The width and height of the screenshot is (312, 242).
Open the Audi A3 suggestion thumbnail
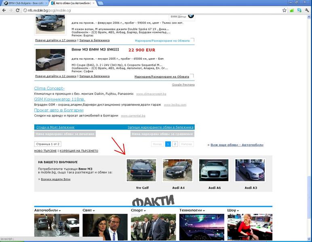[250, 170]
